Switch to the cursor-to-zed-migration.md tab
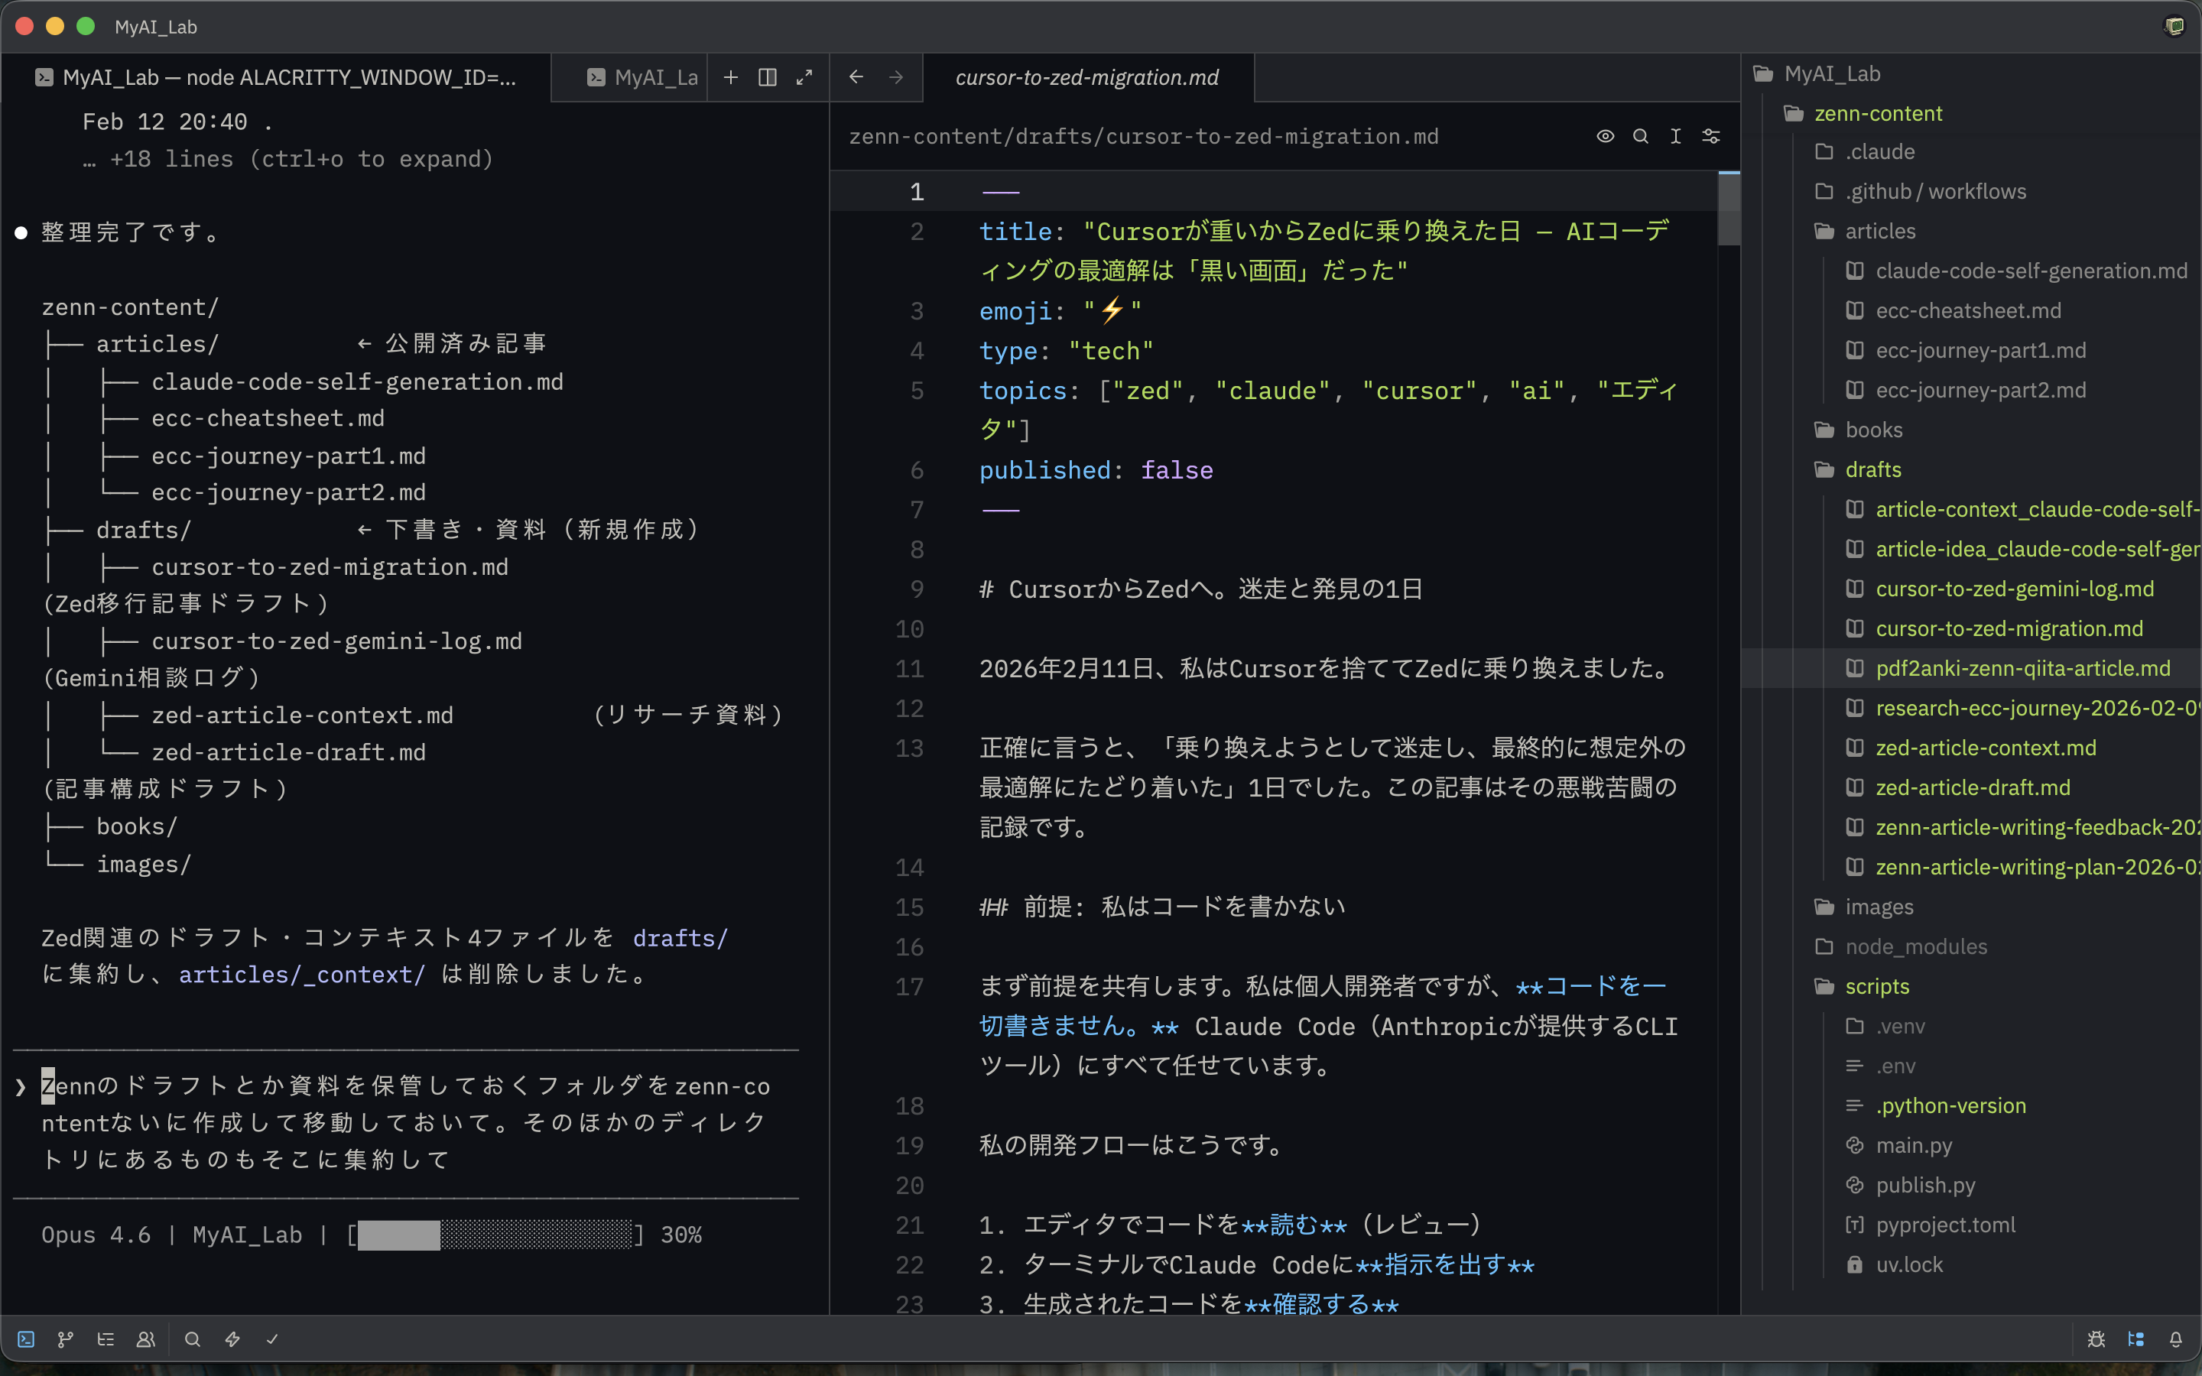 [x=1086, y=77]
